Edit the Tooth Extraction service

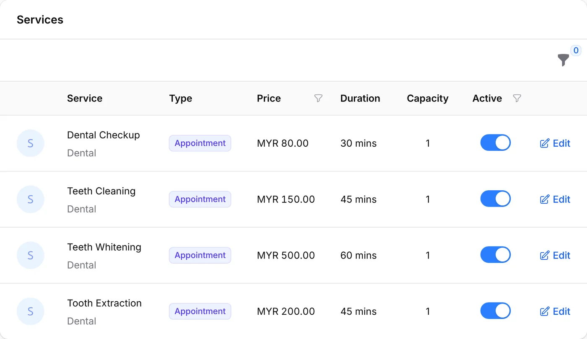coord(555,311)
